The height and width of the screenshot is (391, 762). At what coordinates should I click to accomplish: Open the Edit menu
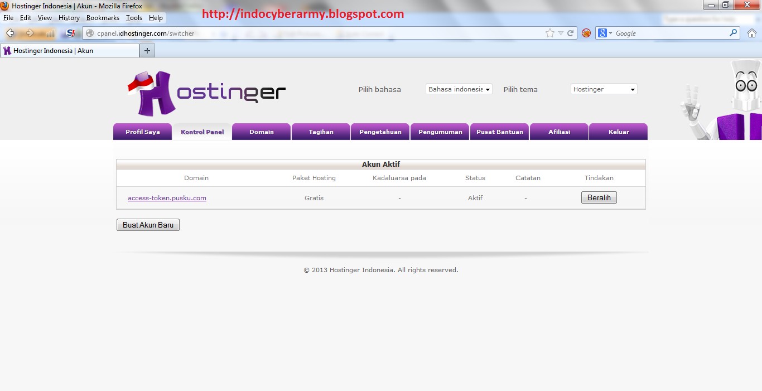tap(26, 18)
